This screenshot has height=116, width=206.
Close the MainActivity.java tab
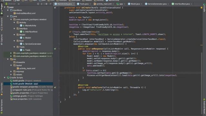[x=73, y=4]
